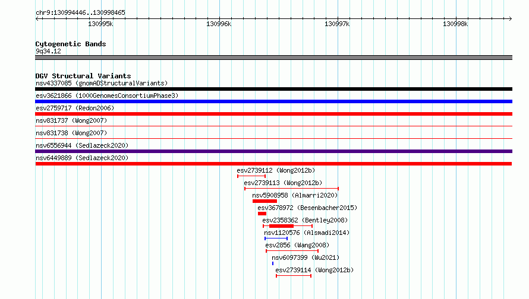
Task: Open the esv3621866 (1000GenomesConsortiumPhase3) label
Action: pyautogui.click(x=107, y=96)
